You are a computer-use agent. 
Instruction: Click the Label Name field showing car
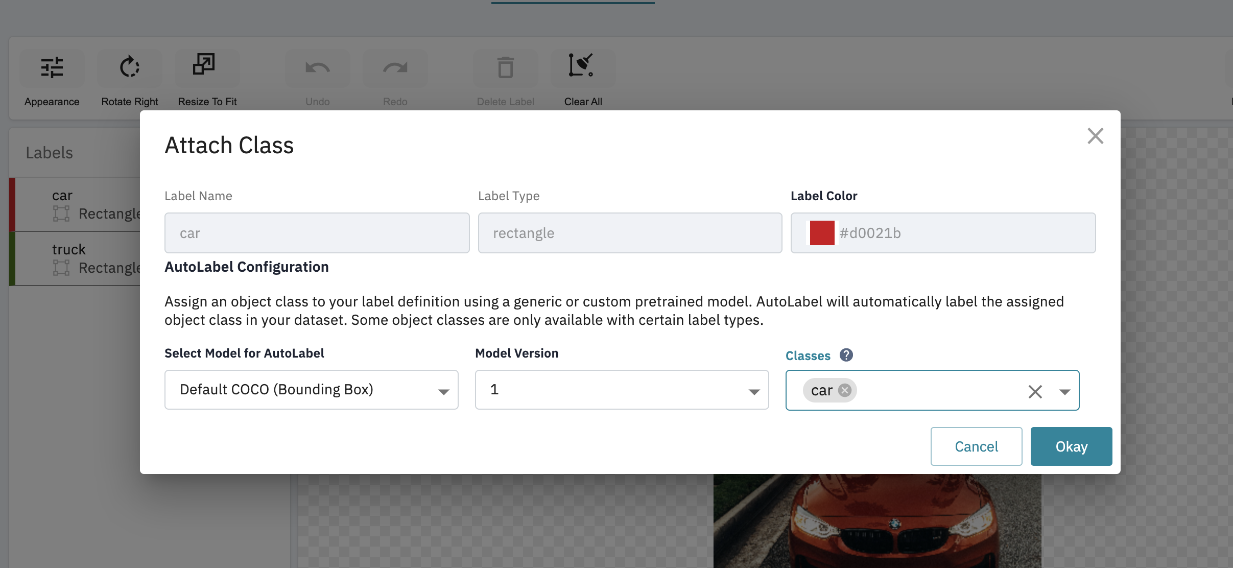point(317,233)
